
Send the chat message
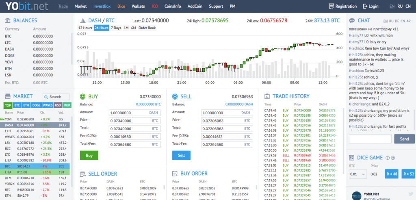404,139
